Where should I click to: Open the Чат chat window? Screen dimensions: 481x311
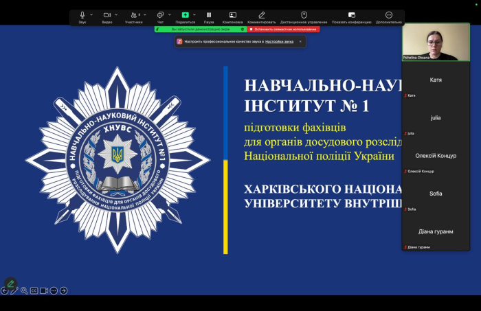(159, 15)
